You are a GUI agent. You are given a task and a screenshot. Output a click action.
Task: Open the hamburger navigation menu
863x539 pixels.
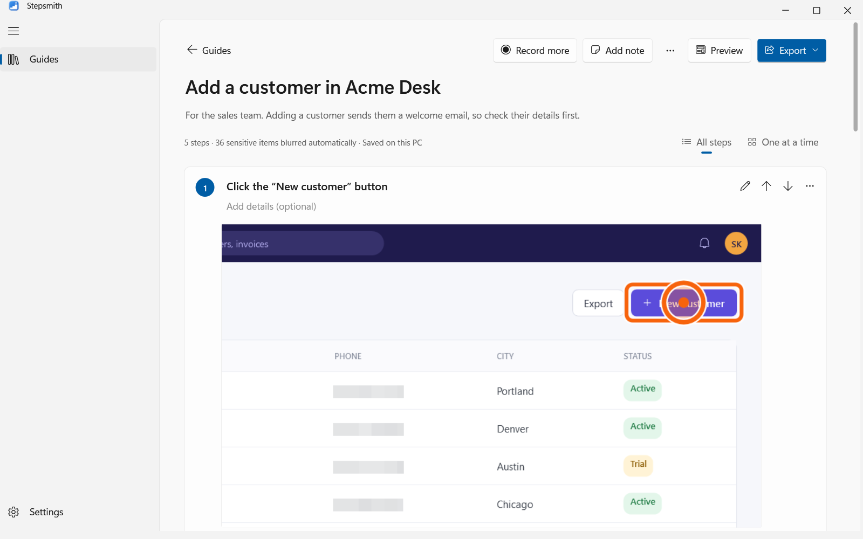[x=13, y=31]
